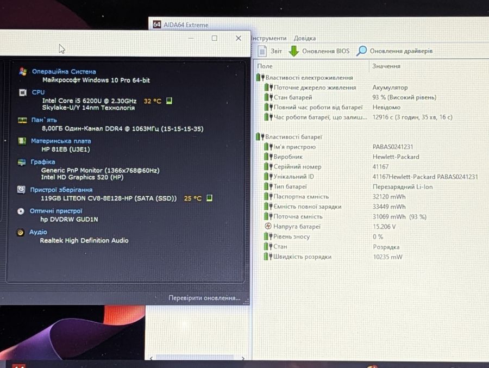Select the 33449 mWh value
Screen dimensions: 489x368
coord(389,207)
